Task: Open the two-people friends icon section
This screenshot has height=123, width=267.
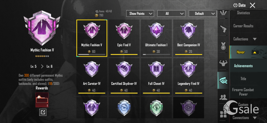Action: coord(223,97)
